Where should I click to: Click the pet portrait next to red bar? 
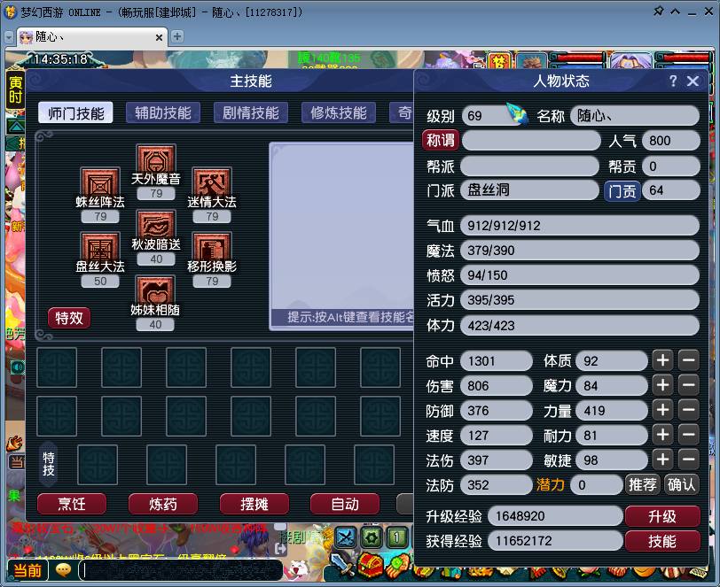tap(532, 61)
